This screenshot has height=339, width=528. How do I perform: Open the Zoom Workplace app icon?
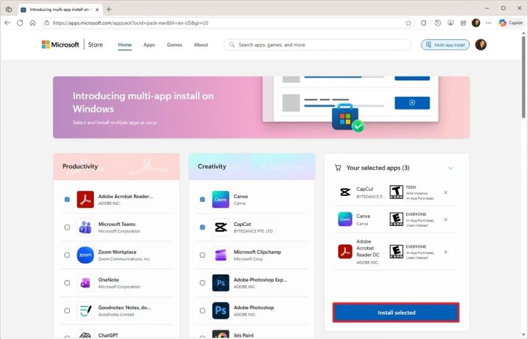click(85, 255)
